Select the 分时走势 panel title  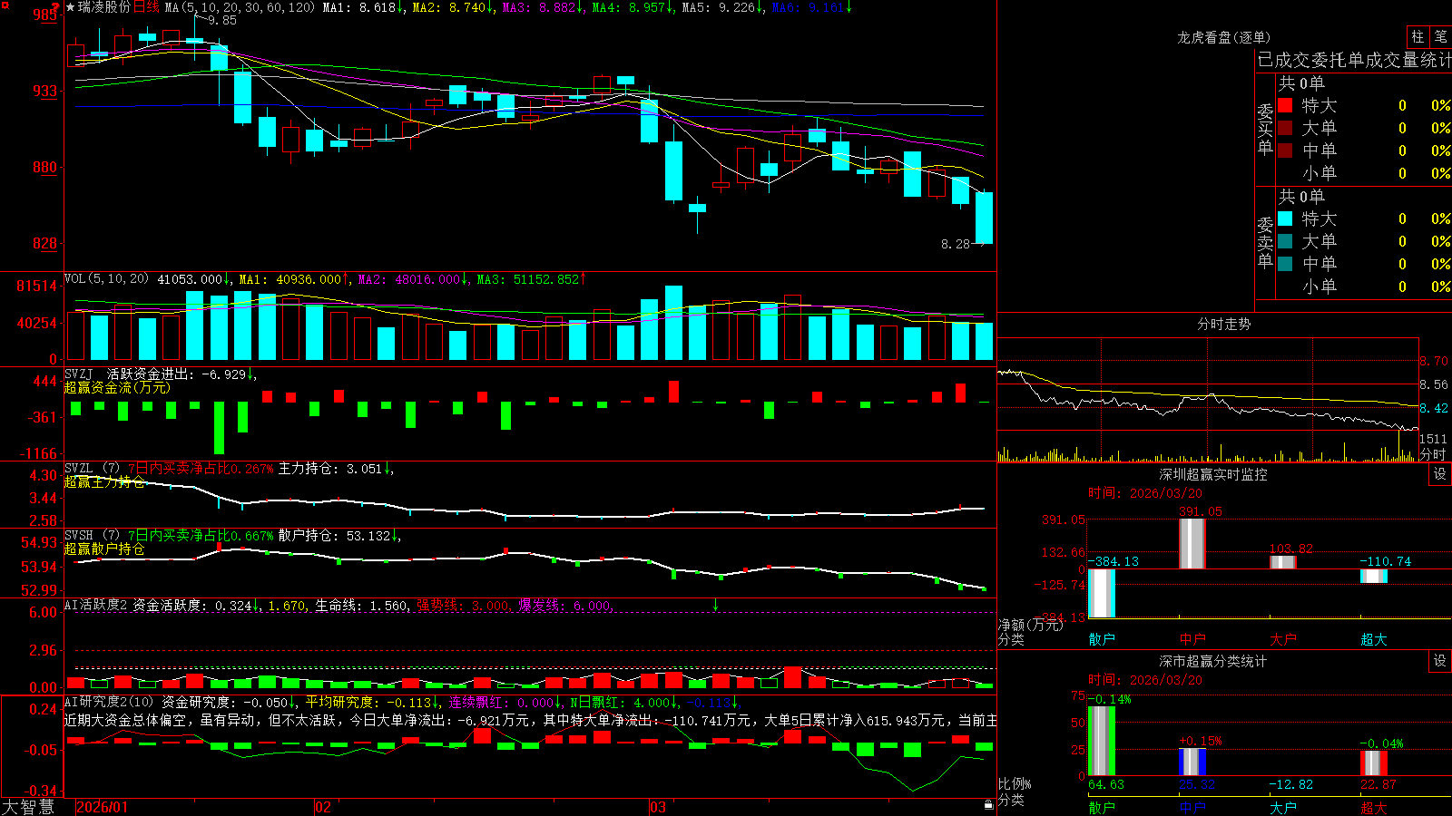[x=1223, y=324]
